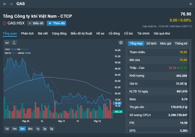This screenshot has height=137, width=195.
Task: Select the Tổng hợp summary tab
Action: [x=136, y=44]
